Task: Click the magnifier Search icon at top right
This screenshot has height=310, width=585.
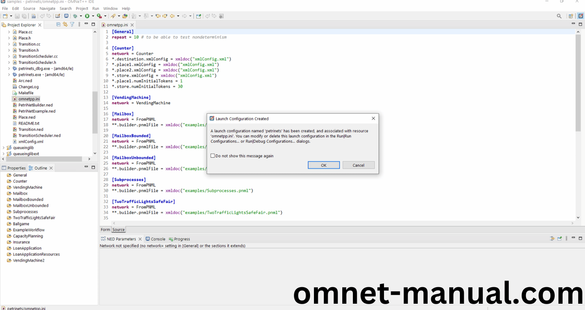Action: tap(559, 16)
